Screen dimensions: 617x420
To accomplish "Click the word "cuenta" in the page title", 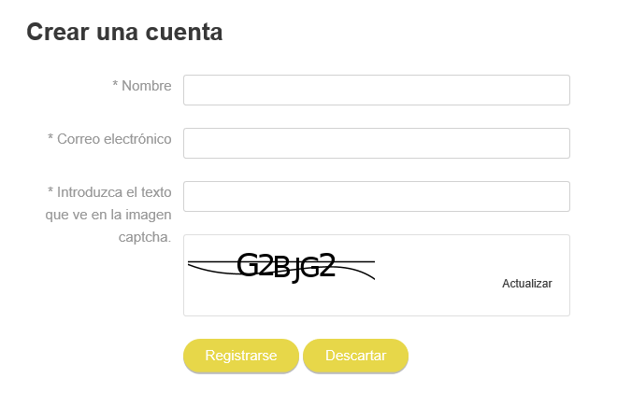I will click(x=184, y=33).
